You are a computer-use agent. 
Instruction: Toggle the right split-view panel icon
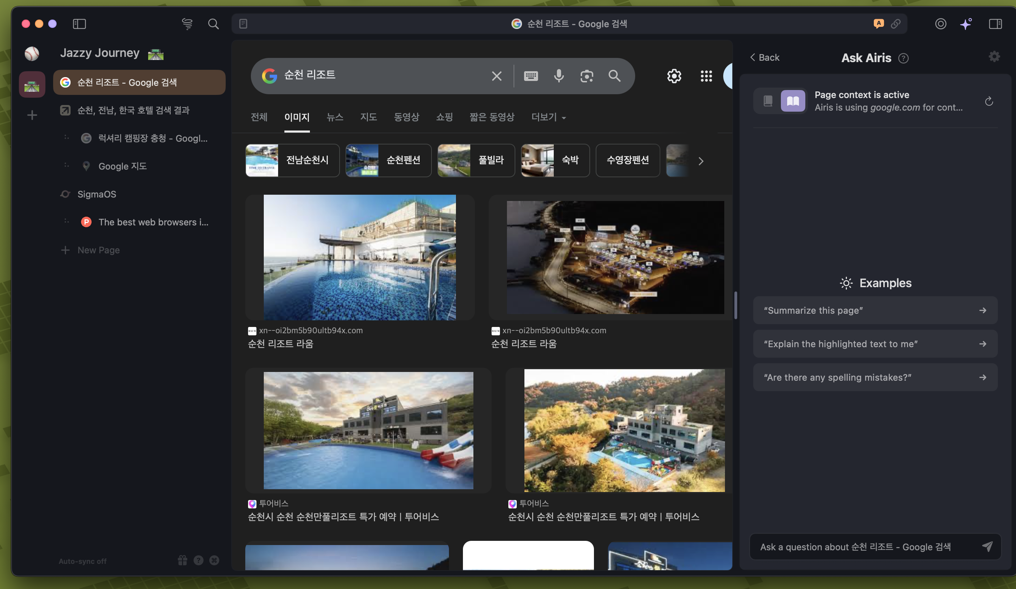(995, 24)
